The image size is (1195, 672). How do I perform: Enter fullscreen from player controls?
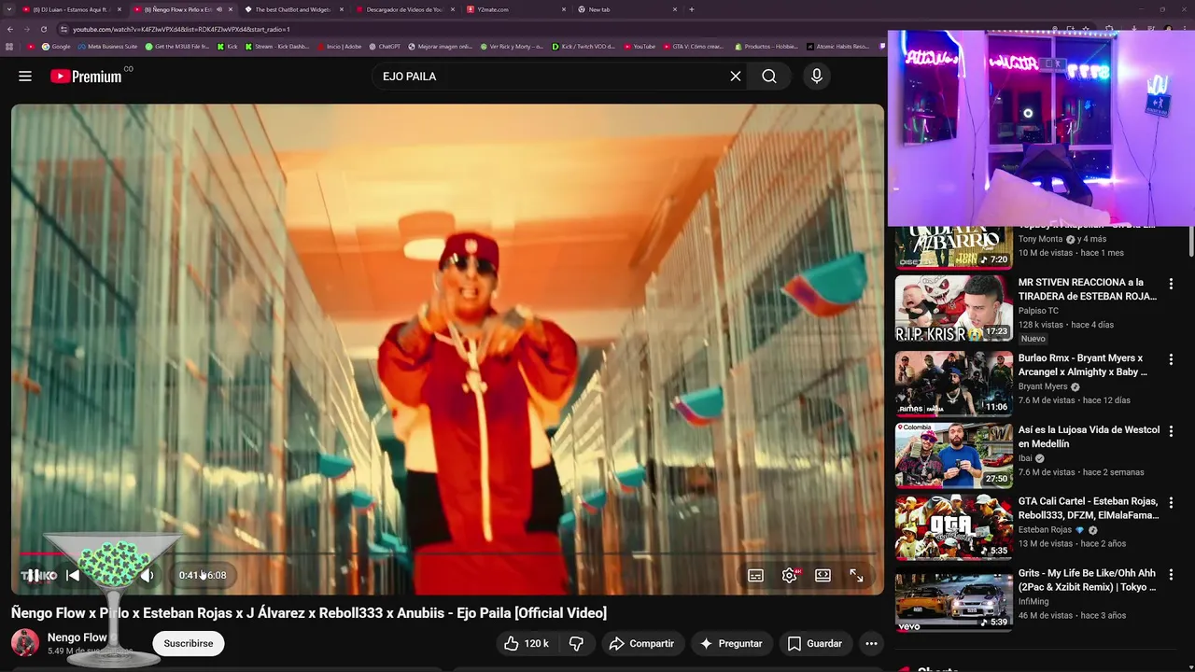coord(856,576)
